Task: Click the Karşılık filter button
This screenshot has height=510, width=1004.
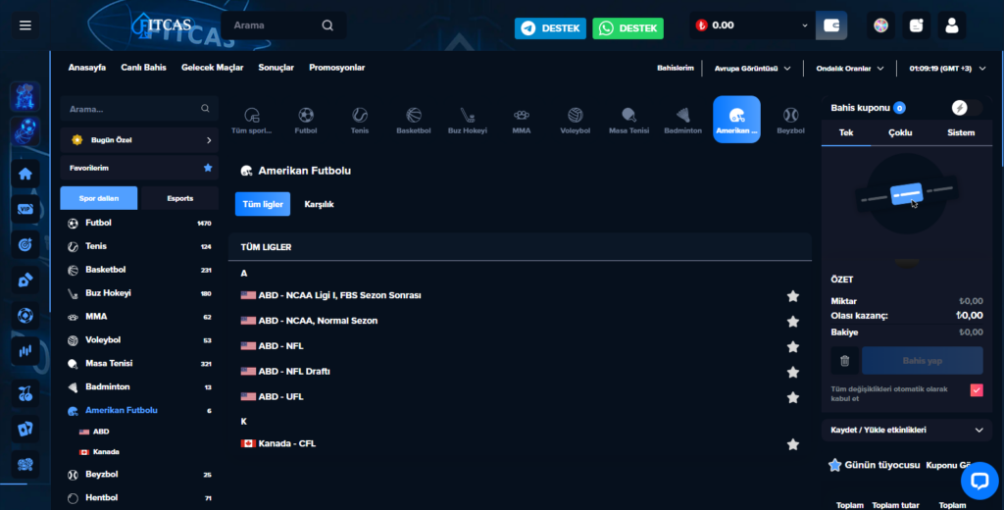Action: [x=319, y=204]
